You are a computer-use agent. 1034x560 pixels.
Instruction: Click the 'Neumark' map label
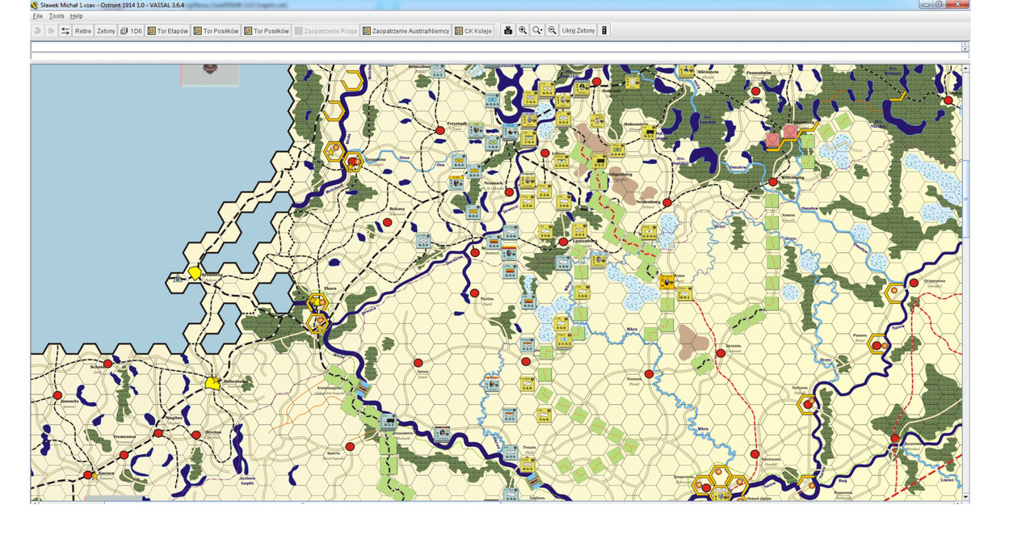coord(493,183)
